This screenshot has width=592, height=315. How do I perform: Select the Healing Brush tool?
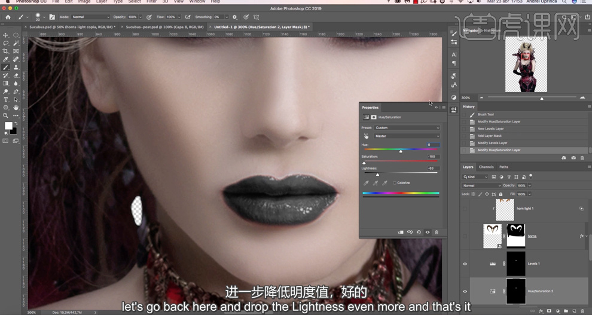[x=16, y=59]
